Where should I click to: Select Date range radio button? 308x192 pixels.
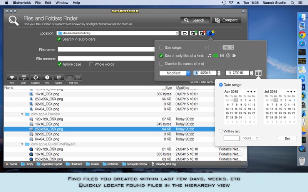tap(221, 84)
